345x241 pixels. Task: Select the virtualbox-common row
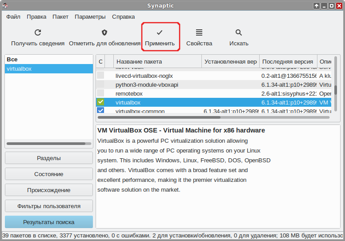click(x=214, y=110)
